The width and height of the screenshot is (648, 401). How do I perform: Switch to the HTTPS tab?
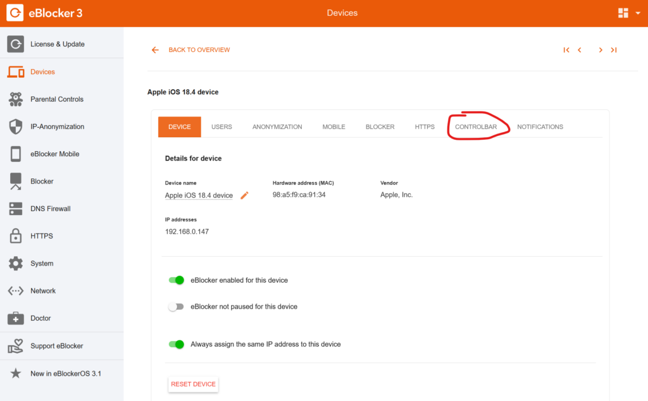[x=425, y=126]
